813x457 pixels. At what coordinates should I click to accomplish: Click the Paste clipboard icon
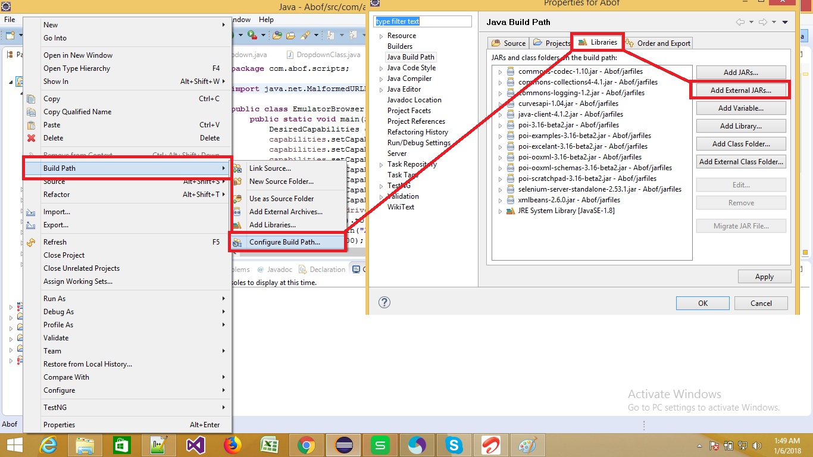click(32, 125)
